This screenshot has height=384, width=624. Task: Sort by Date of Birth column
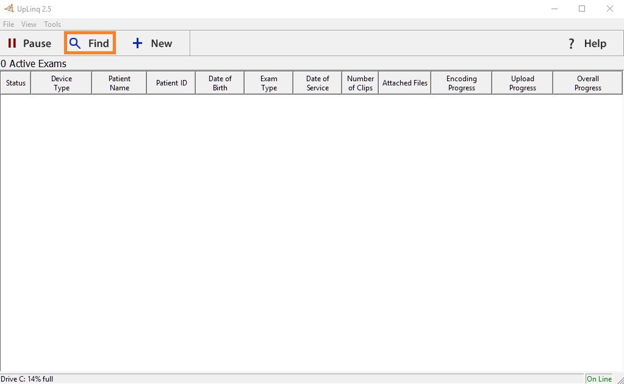(x=220, y=83)
